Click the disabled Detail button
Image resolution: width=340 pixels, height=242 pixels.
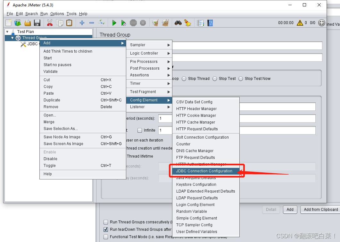click(271, 209)
